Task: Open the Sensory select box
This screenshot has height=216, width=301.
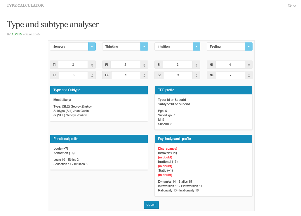Action: click(73, 46)
